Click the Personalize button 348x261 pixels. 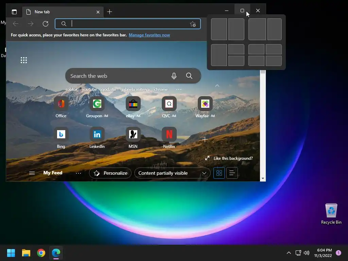[x=110, y=173]
